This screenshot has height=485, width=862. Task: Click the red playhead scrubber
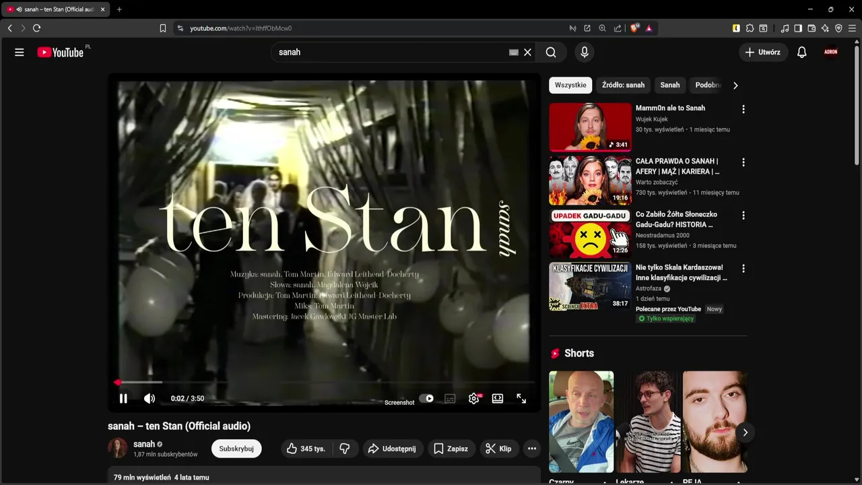click(x=118, y=383)
